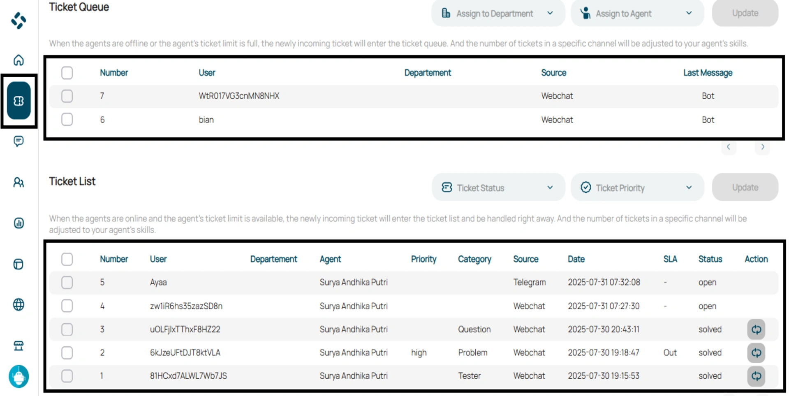Check the box for ticket zw1iR6hs35zazSD8n
The width and height of the screenshot is (789, 396).
(67, 306)
